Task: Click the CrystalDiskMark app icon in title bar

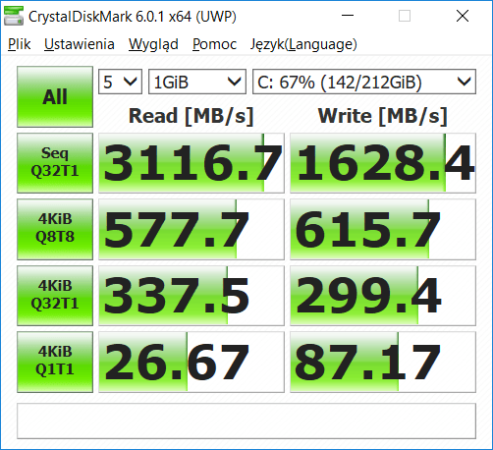Action: 14,16
